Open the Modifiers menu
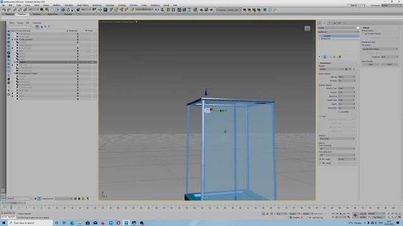 (57, 5)
